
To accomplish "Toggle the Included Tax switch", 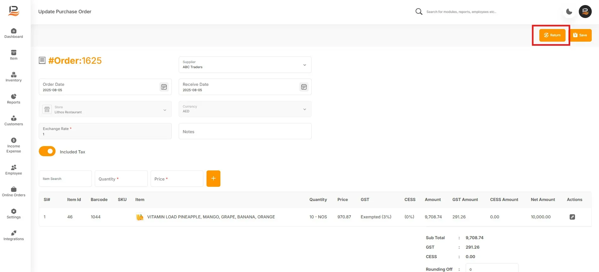I will 47,151.
